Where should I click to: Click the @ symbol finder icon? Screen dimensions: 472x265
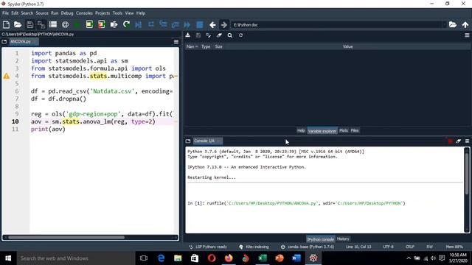[x=65, y=24]
